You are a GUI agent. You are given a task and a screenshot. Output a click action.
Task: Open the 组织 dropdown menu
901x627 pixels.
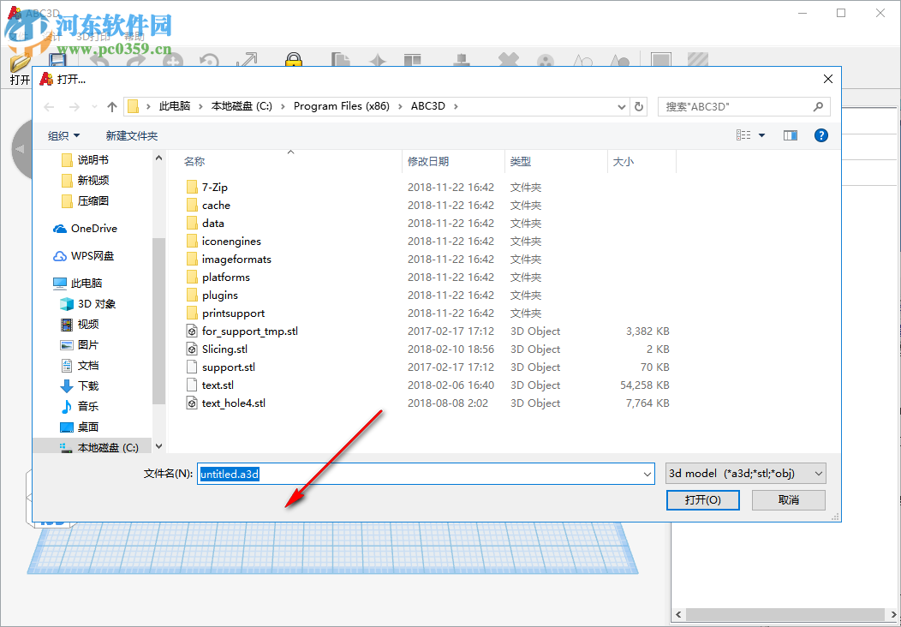point(63,135)
